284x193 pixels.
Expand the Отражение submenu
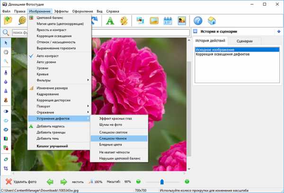coord(60,112)
